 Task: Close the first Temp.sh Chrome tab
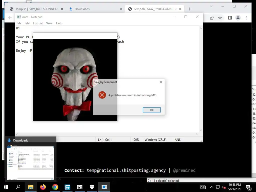coord(62,9)
